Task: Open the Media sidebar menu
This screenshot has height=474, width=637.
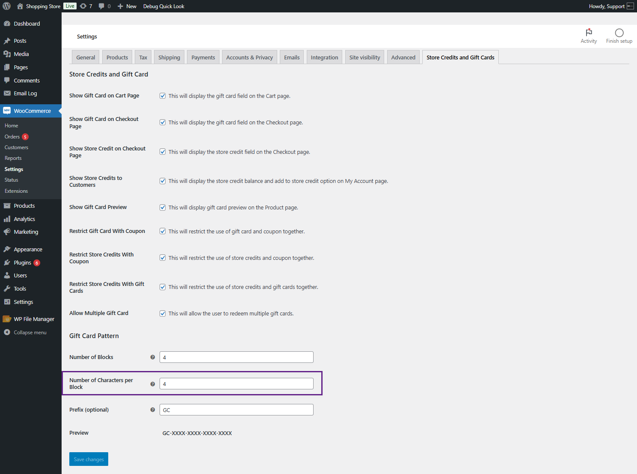Action: (31, 54)
